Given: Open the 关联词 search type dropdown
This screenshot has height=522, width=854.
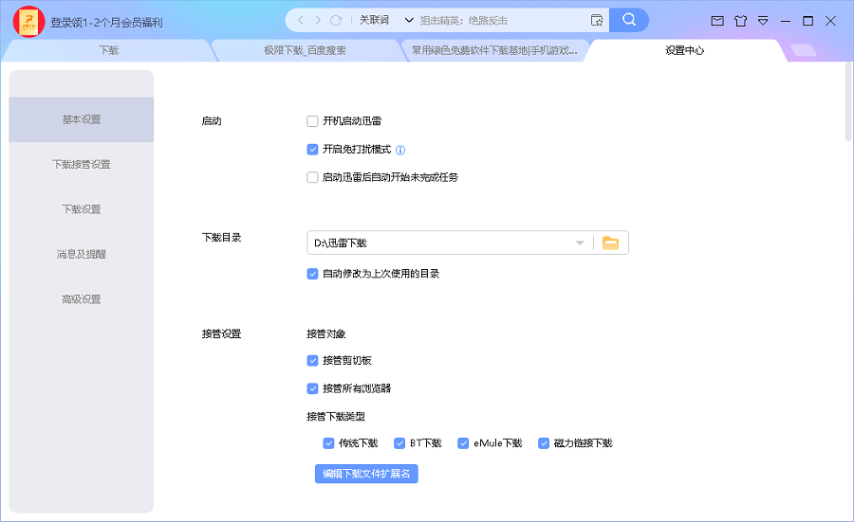Looking at the screenshot, I should pos(386,21).
